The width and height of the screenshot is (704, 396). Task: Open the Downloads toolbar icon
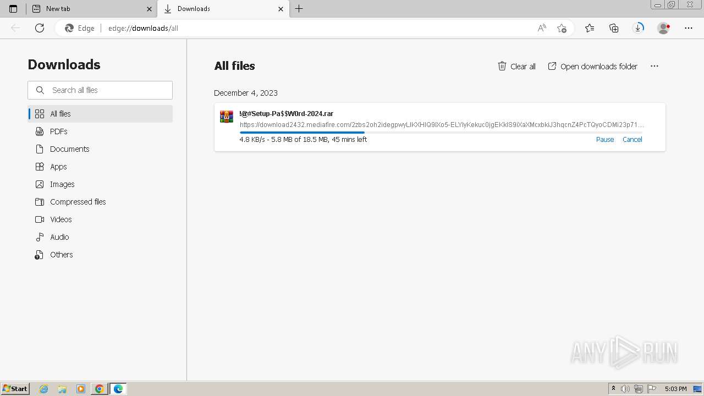click(638, 28)
